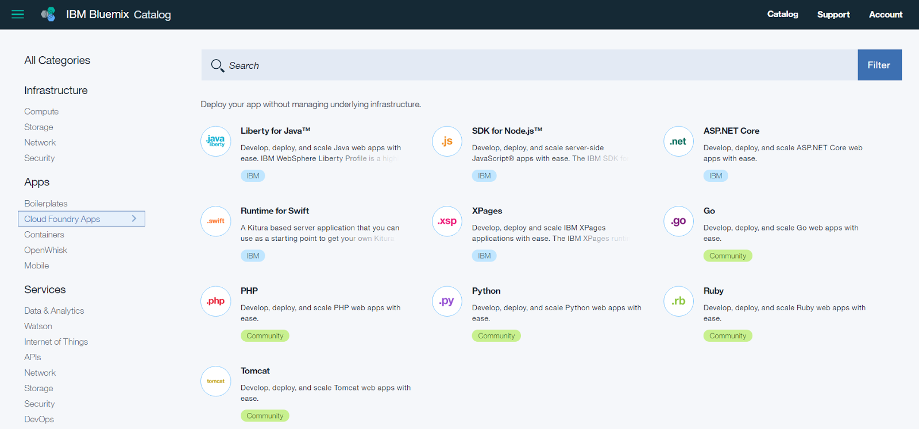Click the Community tag under Tomcat
The image size is (919, 429).
[x=265, y=416]
